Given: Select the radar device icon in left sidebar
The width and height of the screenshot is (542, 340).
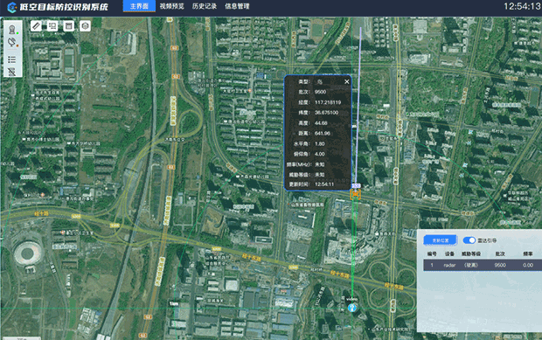Looking at the screenshot, I should tap(12, 30).
